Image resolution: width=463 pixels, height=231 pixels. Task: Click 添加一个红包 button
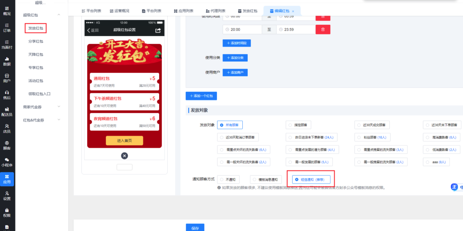coord(202,96)
